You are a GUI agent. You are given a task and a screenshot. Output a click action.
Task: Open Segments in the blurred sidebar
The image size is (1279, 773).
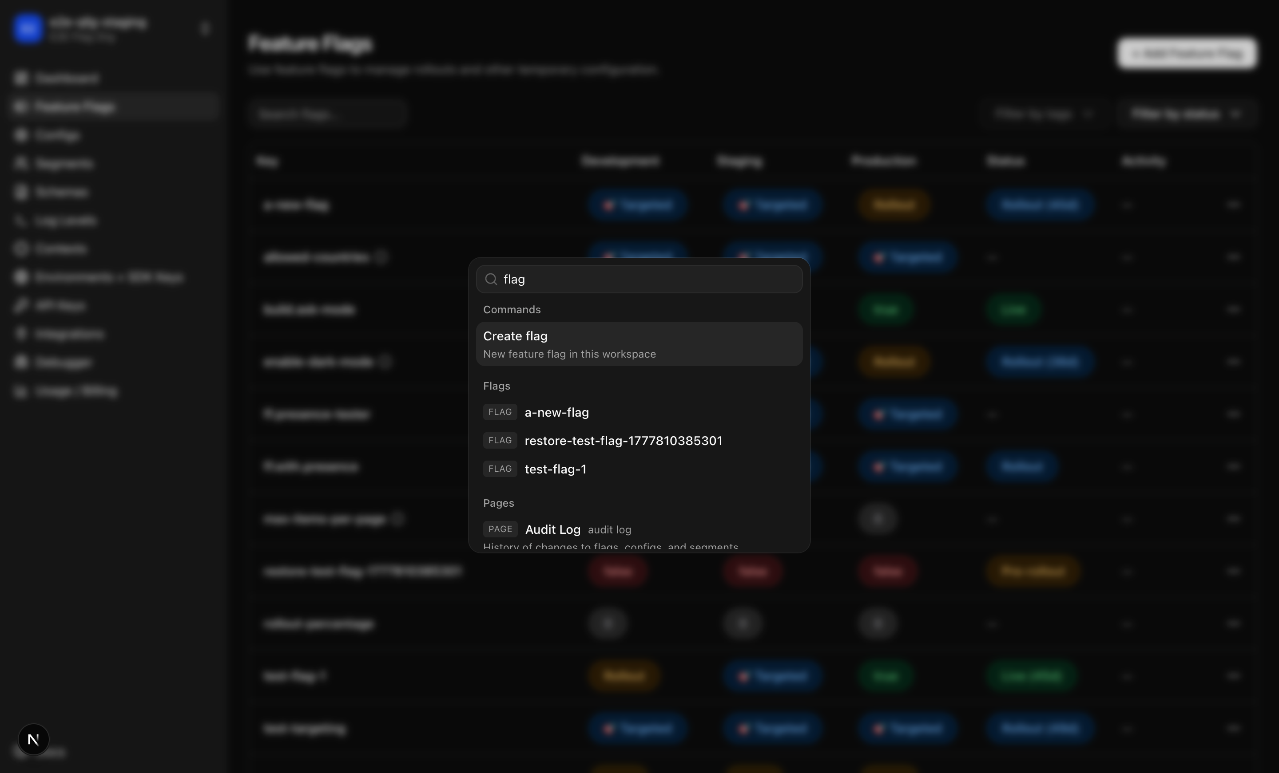[113, 163]
